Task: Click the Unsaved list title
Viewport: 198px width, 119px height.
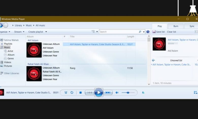Action: (176, 60)
